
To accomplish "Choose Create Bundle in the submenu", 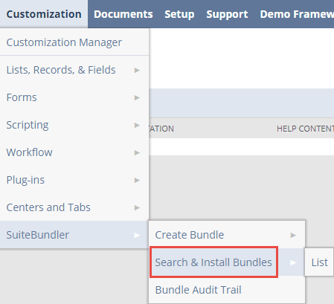I will click(227, 235).
